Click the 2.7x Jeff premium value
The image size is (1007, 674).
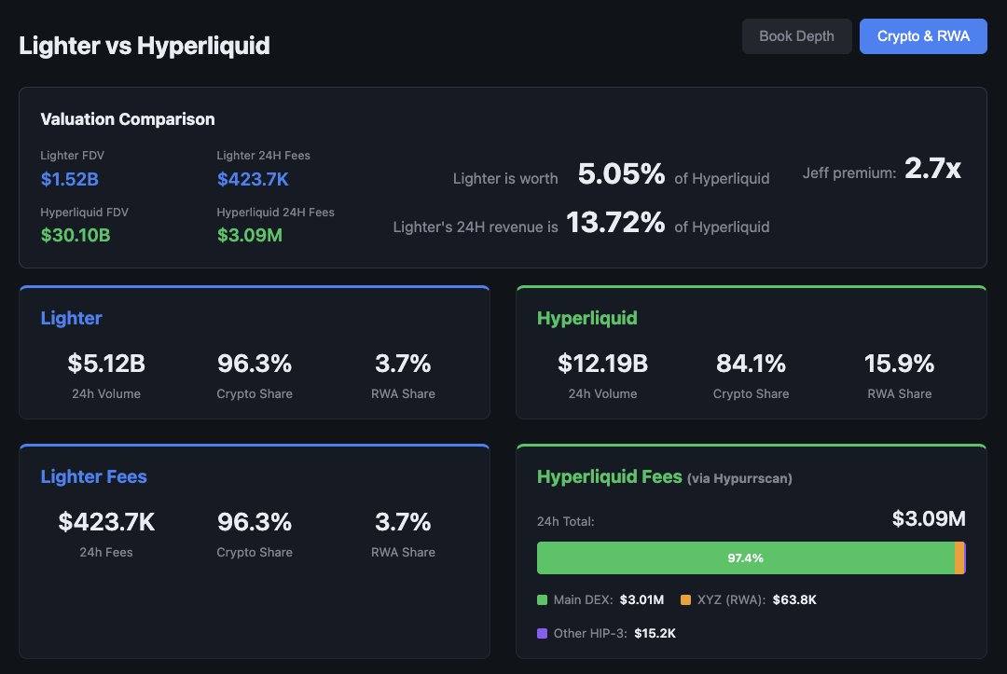932,170
